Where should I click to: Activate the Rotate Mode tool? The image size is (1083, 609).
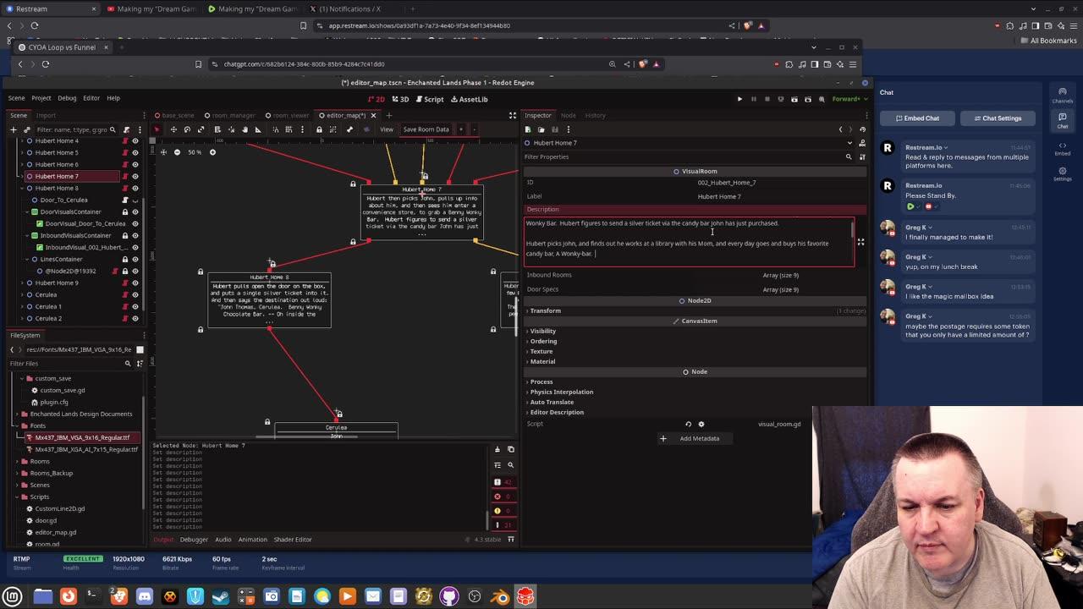point(187,129)
